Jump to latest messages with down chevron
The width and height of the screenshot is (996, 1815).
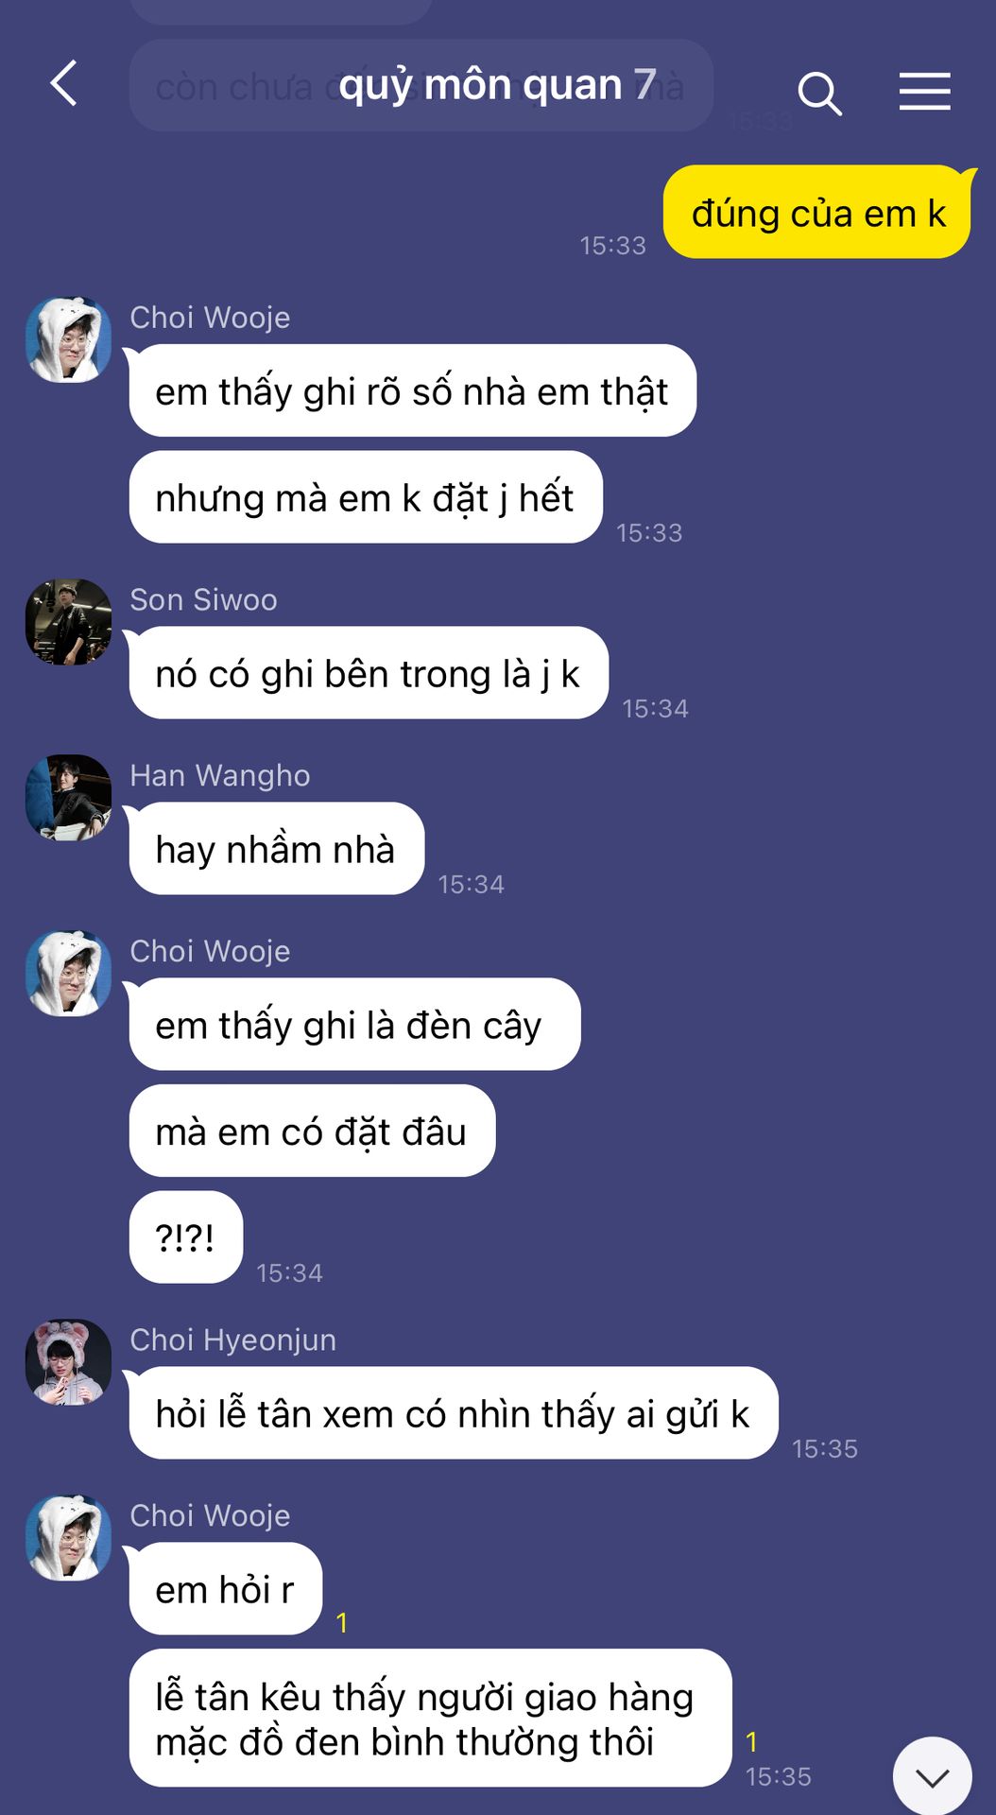[933, 1777]
